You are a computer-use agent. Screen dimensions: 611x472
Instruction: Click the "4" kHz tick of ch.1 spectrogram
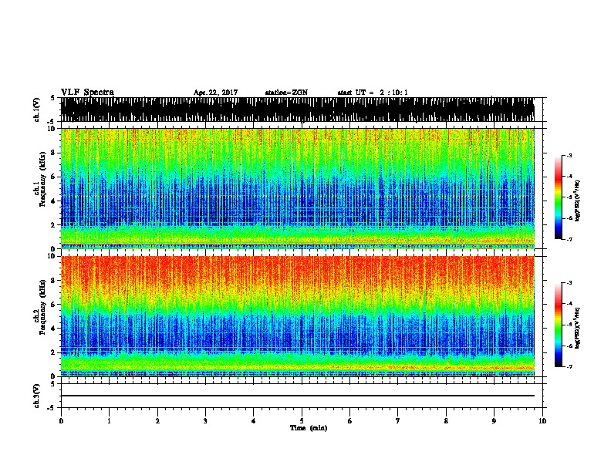pyautogui.click(x=53, y=201)
